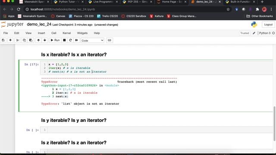
Task: Open the Chrome profile avatar
Action: (x=264, y=9)
